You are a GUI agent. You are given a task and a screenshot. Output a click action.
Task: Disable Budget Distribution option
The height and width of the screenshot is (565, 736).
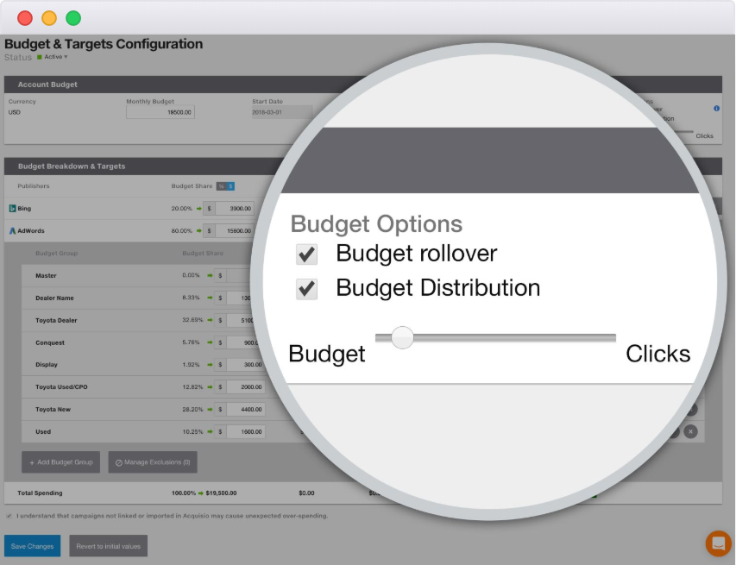307,289
